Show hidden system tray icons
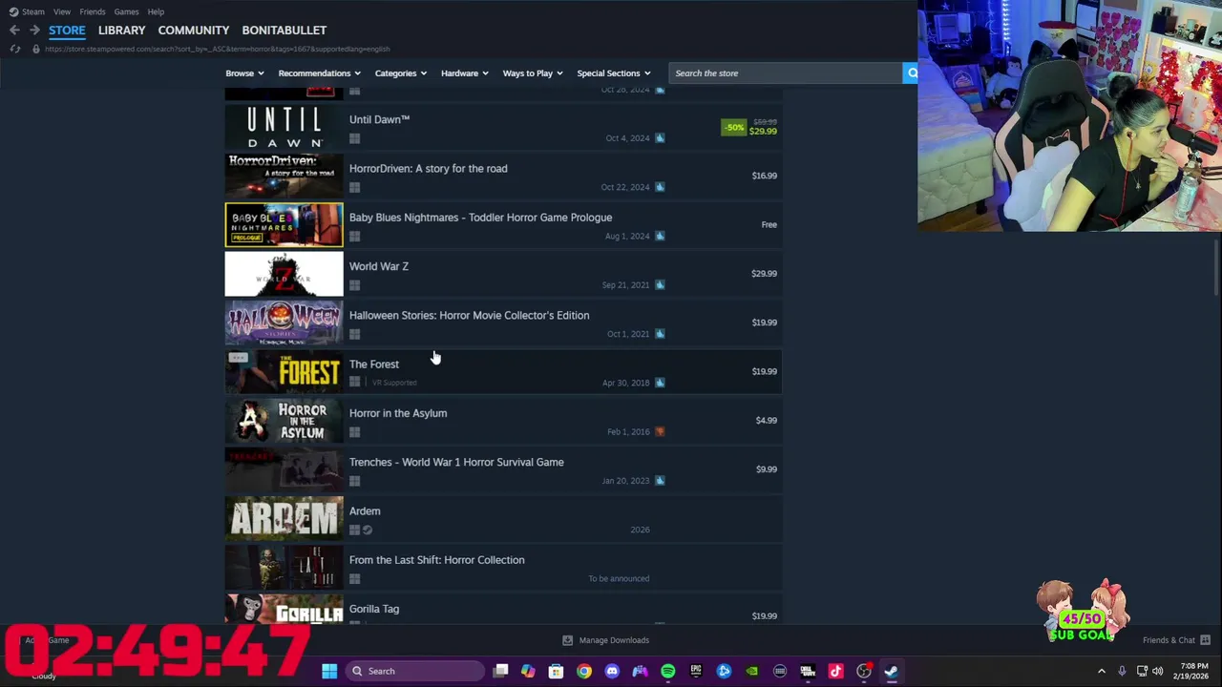Screen dimensions: 1222x687 pyautogui.click(x=1102, y=671)
